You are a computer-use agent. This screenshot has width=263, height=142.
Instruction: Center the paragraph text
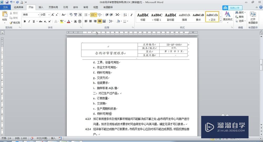point(90,21)
